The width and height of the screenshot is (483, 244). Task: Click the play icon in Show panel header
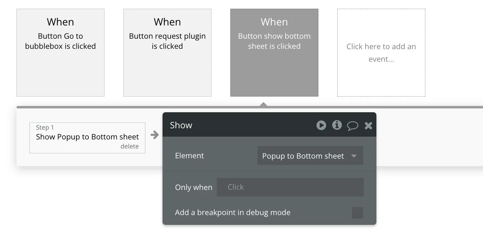click(x=321, y=125)
